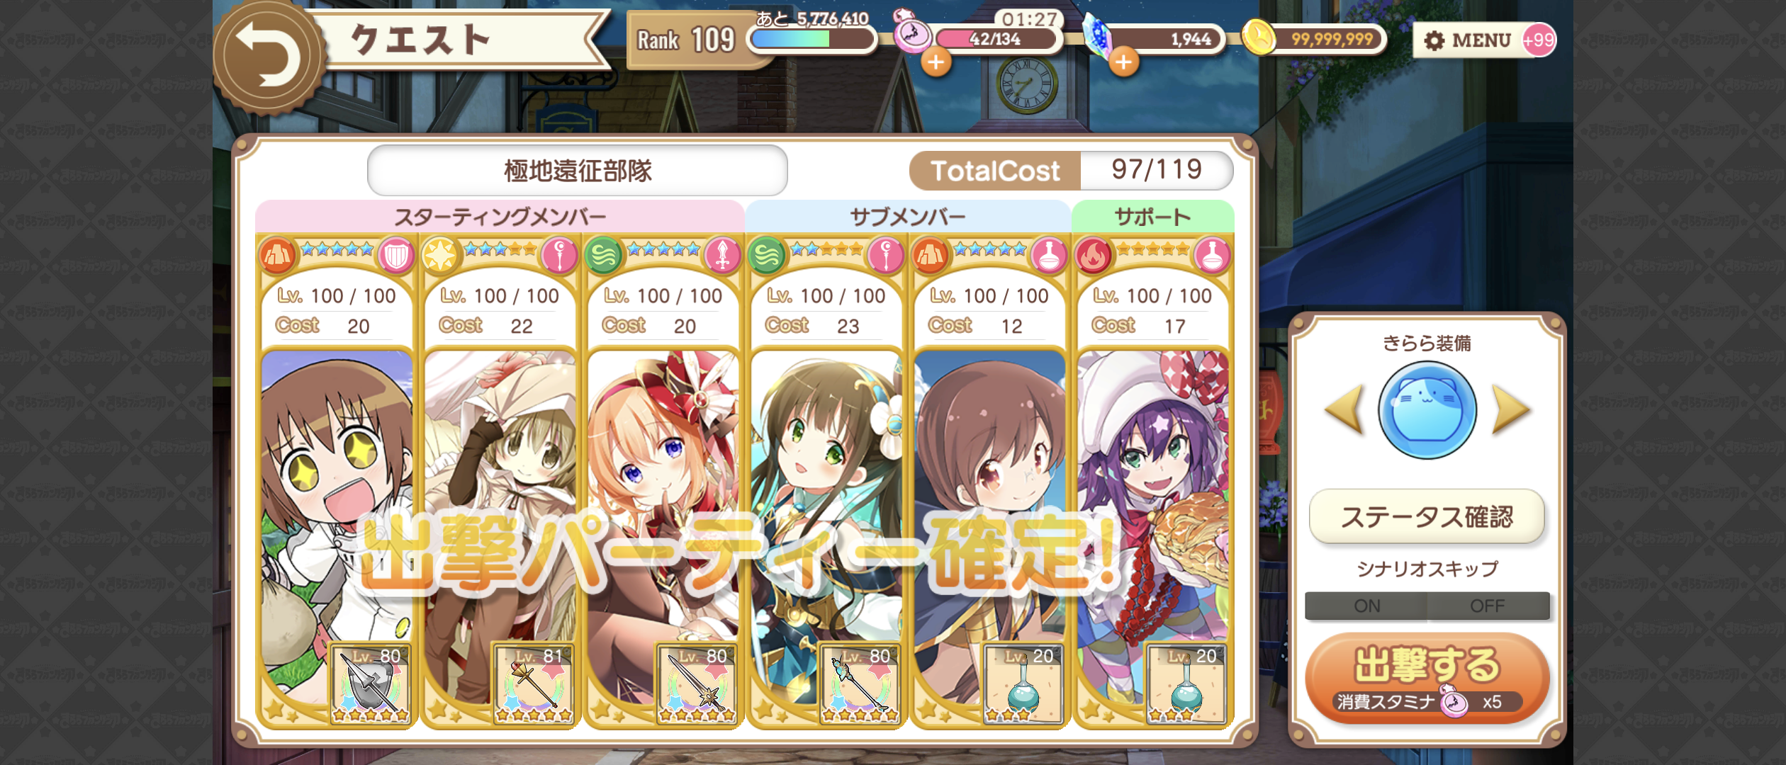
Task: Click the orange 出撃する sortie button
Action: pyautogui.click(x=1427, y=678)
